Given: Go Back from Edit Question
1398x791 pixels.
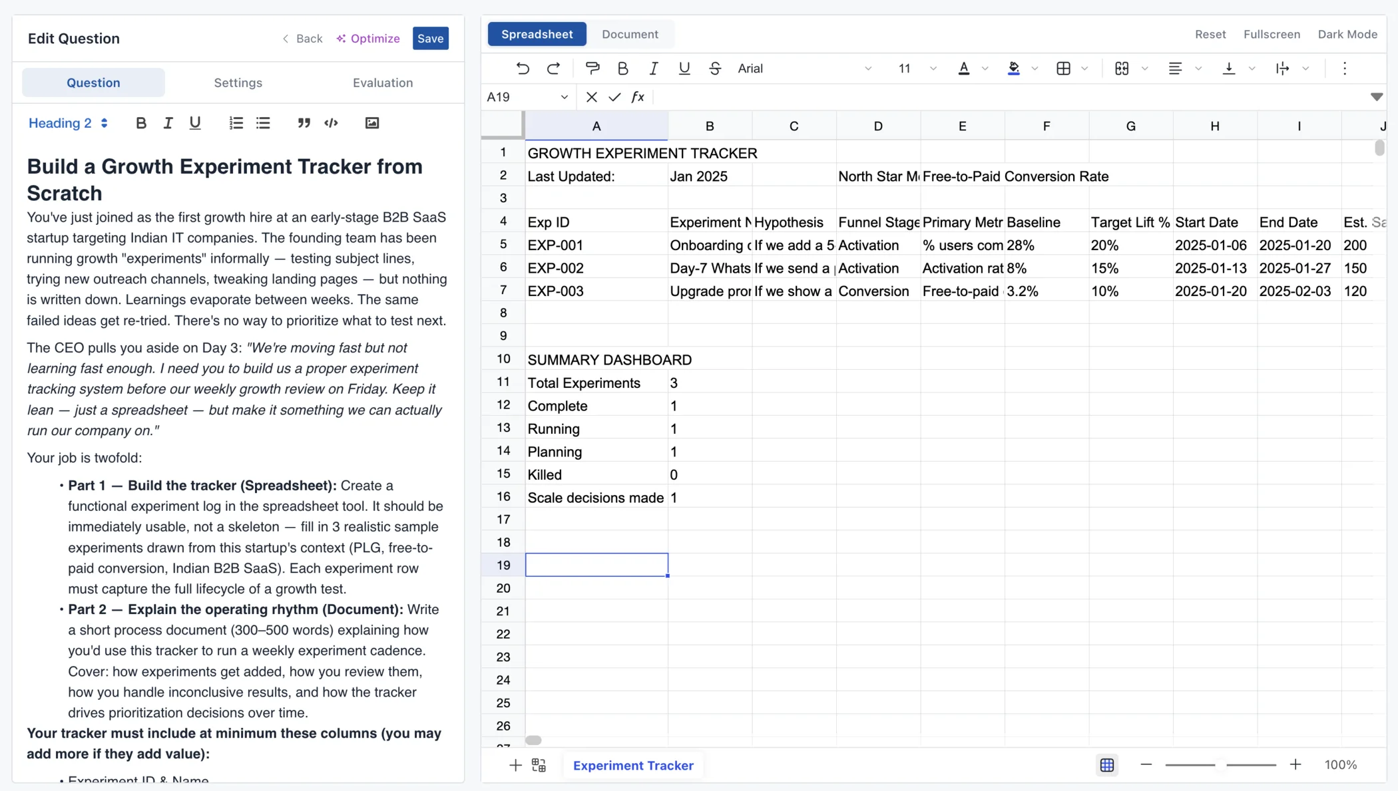Looking at the screenshot, I should tap(302, 39).
